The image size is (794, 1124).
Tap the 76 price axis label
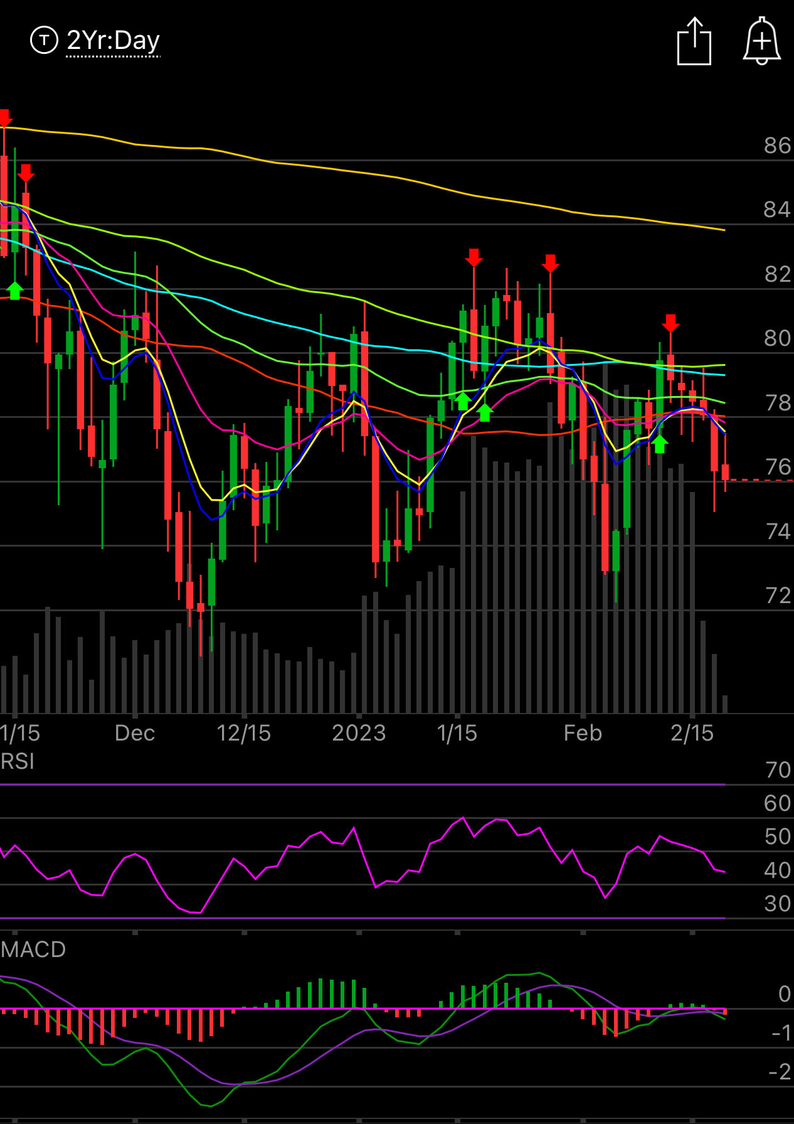pos(777,467)
